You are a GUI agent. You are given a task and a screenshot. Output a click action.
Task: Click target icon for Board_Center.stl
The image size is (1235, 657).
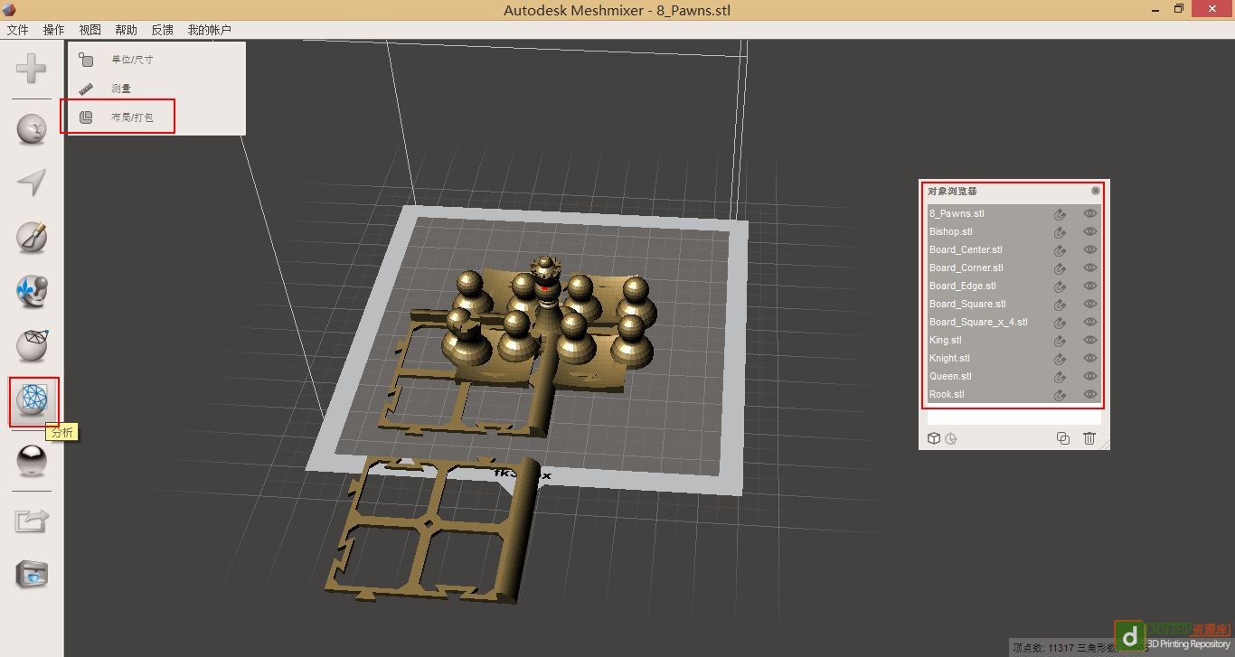click(x=1060, y=250)
